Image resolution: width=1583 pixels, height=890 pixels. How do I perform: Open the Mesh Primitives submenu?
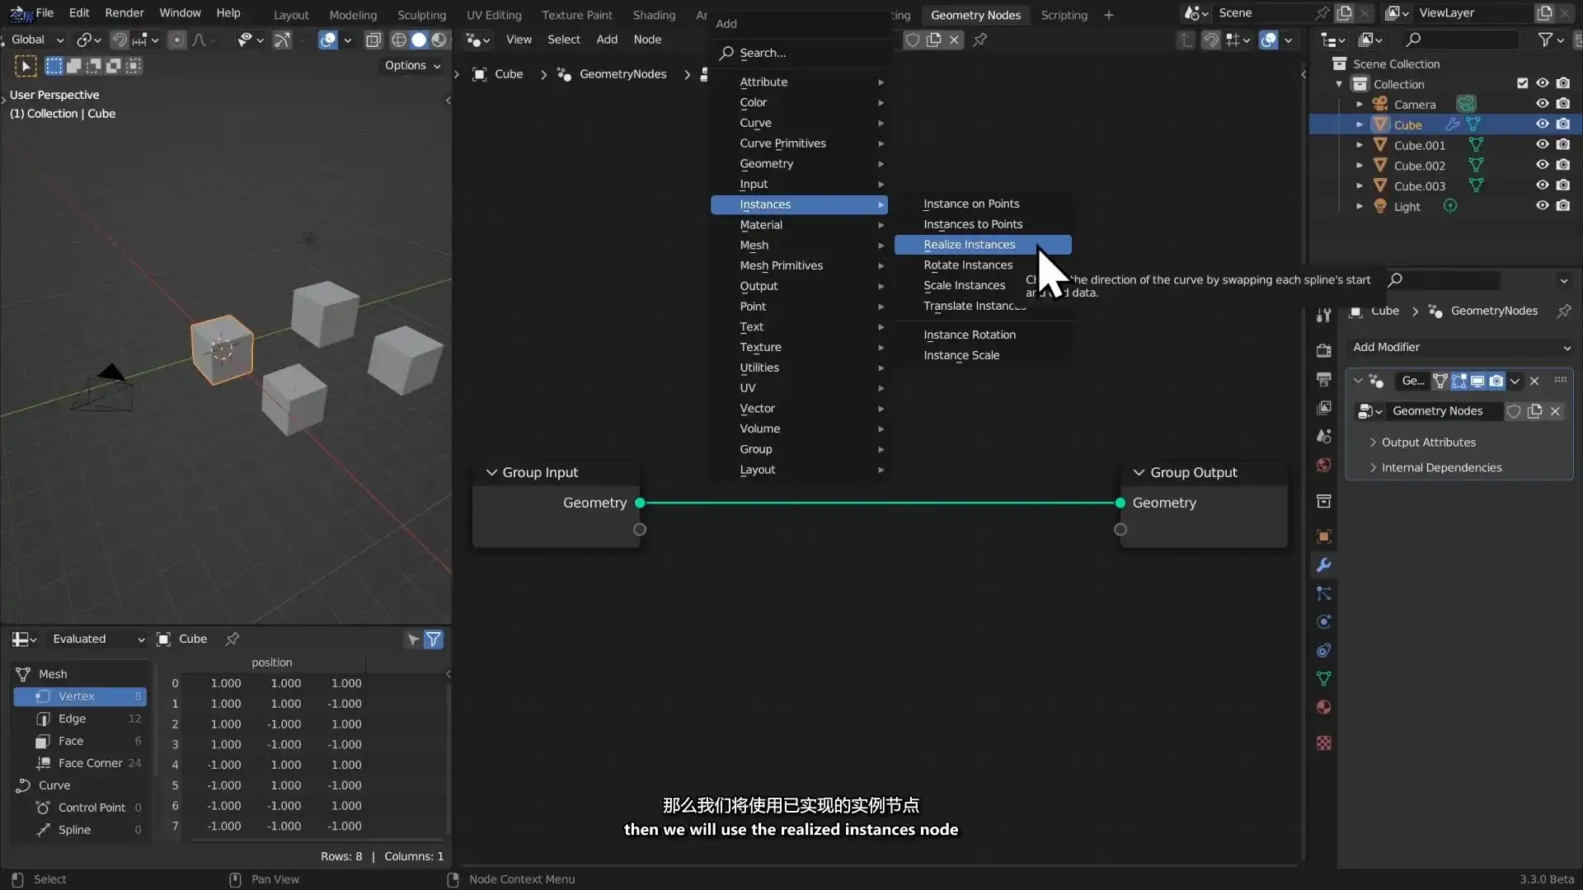(799, 265)
